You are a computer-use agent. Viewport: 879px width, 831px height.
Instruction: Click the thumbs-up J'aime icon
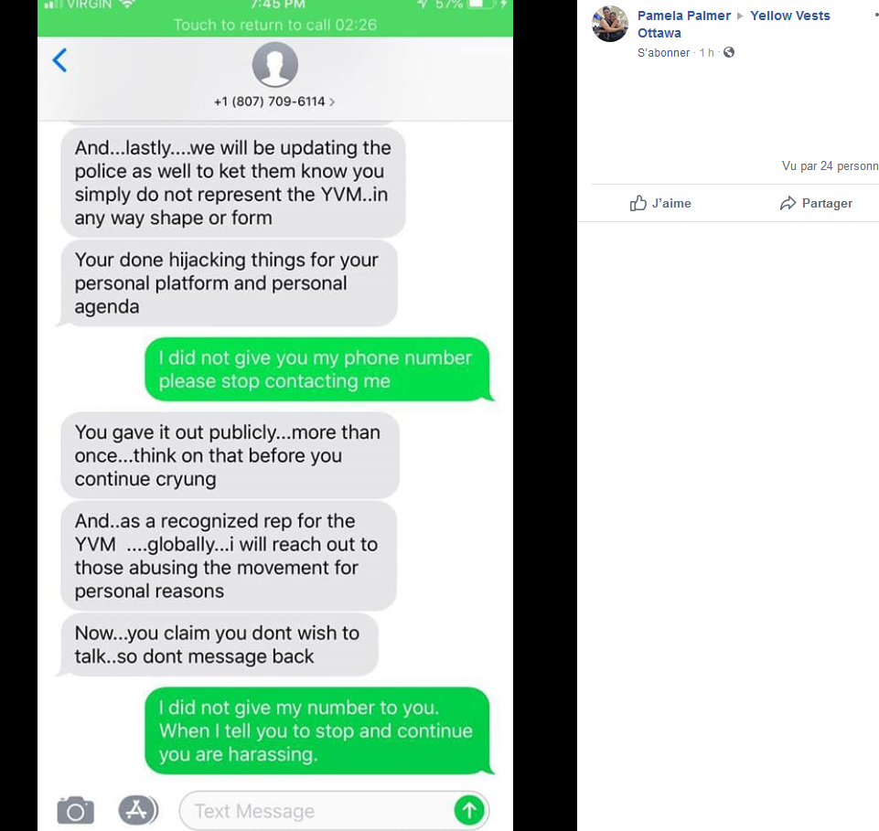tap(638, 203)
